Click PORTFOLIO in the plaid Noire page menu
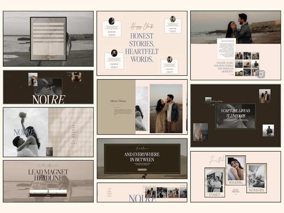The height and width of the screenshot is (213, 284). tap(74, 133)
